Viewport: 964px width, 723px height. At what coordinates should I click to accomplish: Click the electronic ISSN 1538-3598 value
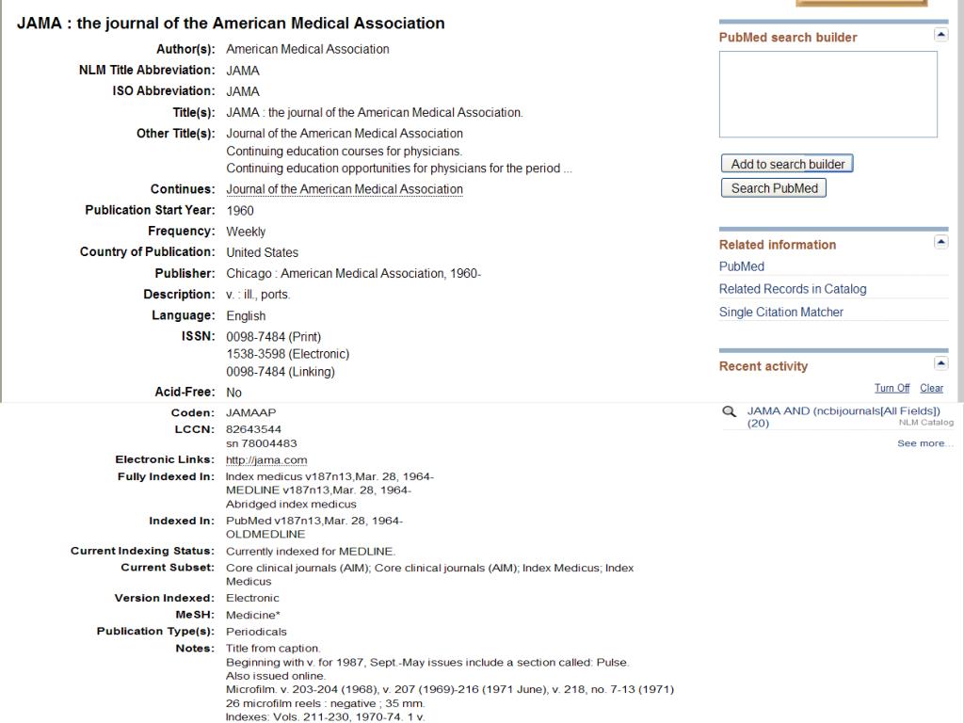[x=288, y=354]
